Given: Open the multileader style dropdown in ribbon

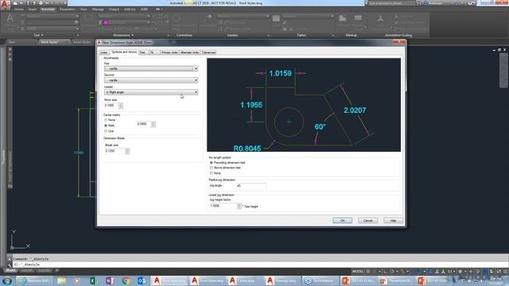Looking at the screenshot, I should [243, 16].
